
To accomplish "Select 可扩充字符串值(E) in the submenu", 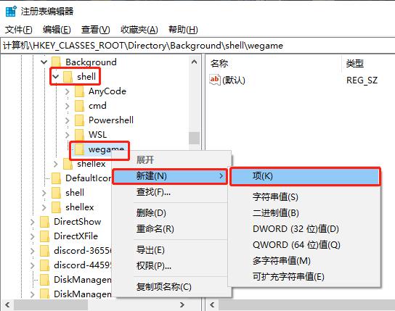I will (x=304, y=276).
